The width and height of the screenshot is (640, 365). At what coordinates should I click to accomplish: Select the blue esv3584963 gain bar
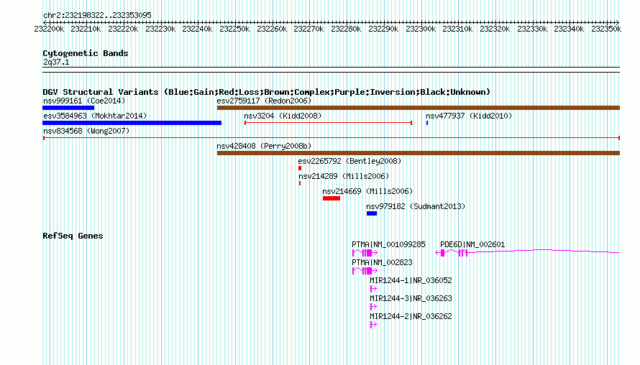pos(132,123)
